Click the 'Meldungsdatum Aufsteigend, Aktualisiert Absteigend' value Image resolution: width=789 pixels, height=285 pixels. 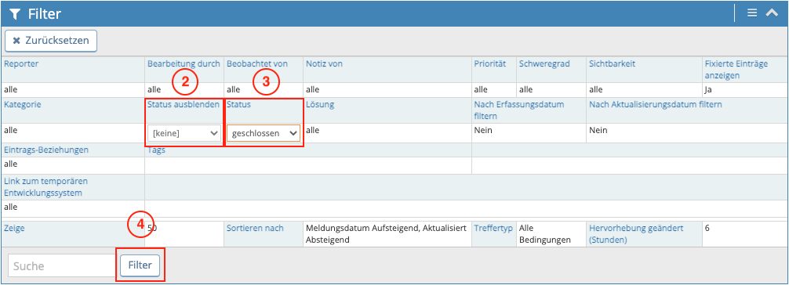(387, 234)
